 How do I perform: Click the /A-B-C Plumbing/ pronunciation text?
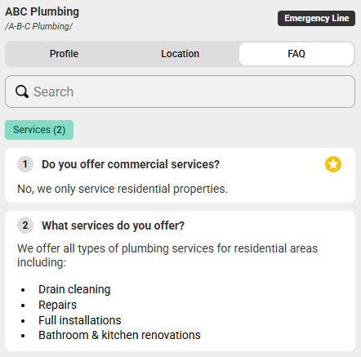coord(38,26)
